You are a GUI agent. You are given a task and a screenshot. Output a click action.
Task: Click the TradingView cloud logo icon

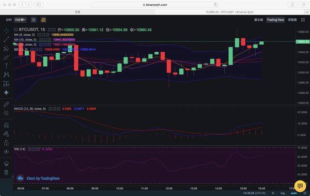click(x=20, y=178)
